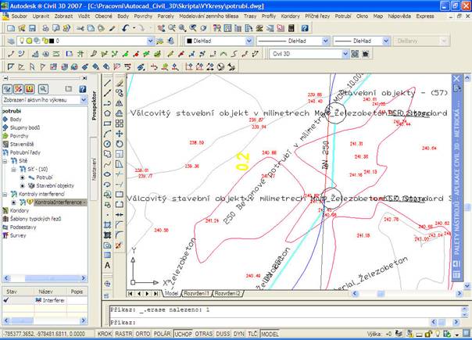Screen dimensions: 472x340
Task: Select the Line draw tool
Action: [x=108, y=82]
